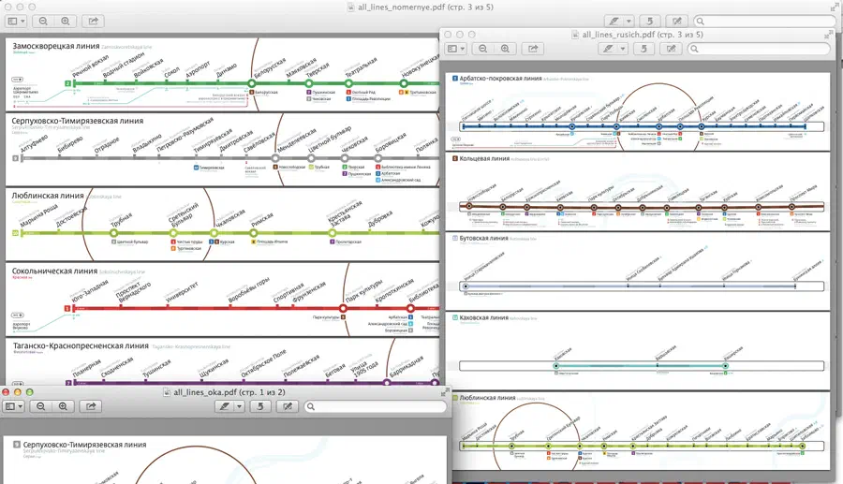Select highlight pen tool in all_lines_nomernye.pdf window
This screenshot has width=843, height=484.
[613, 21]
